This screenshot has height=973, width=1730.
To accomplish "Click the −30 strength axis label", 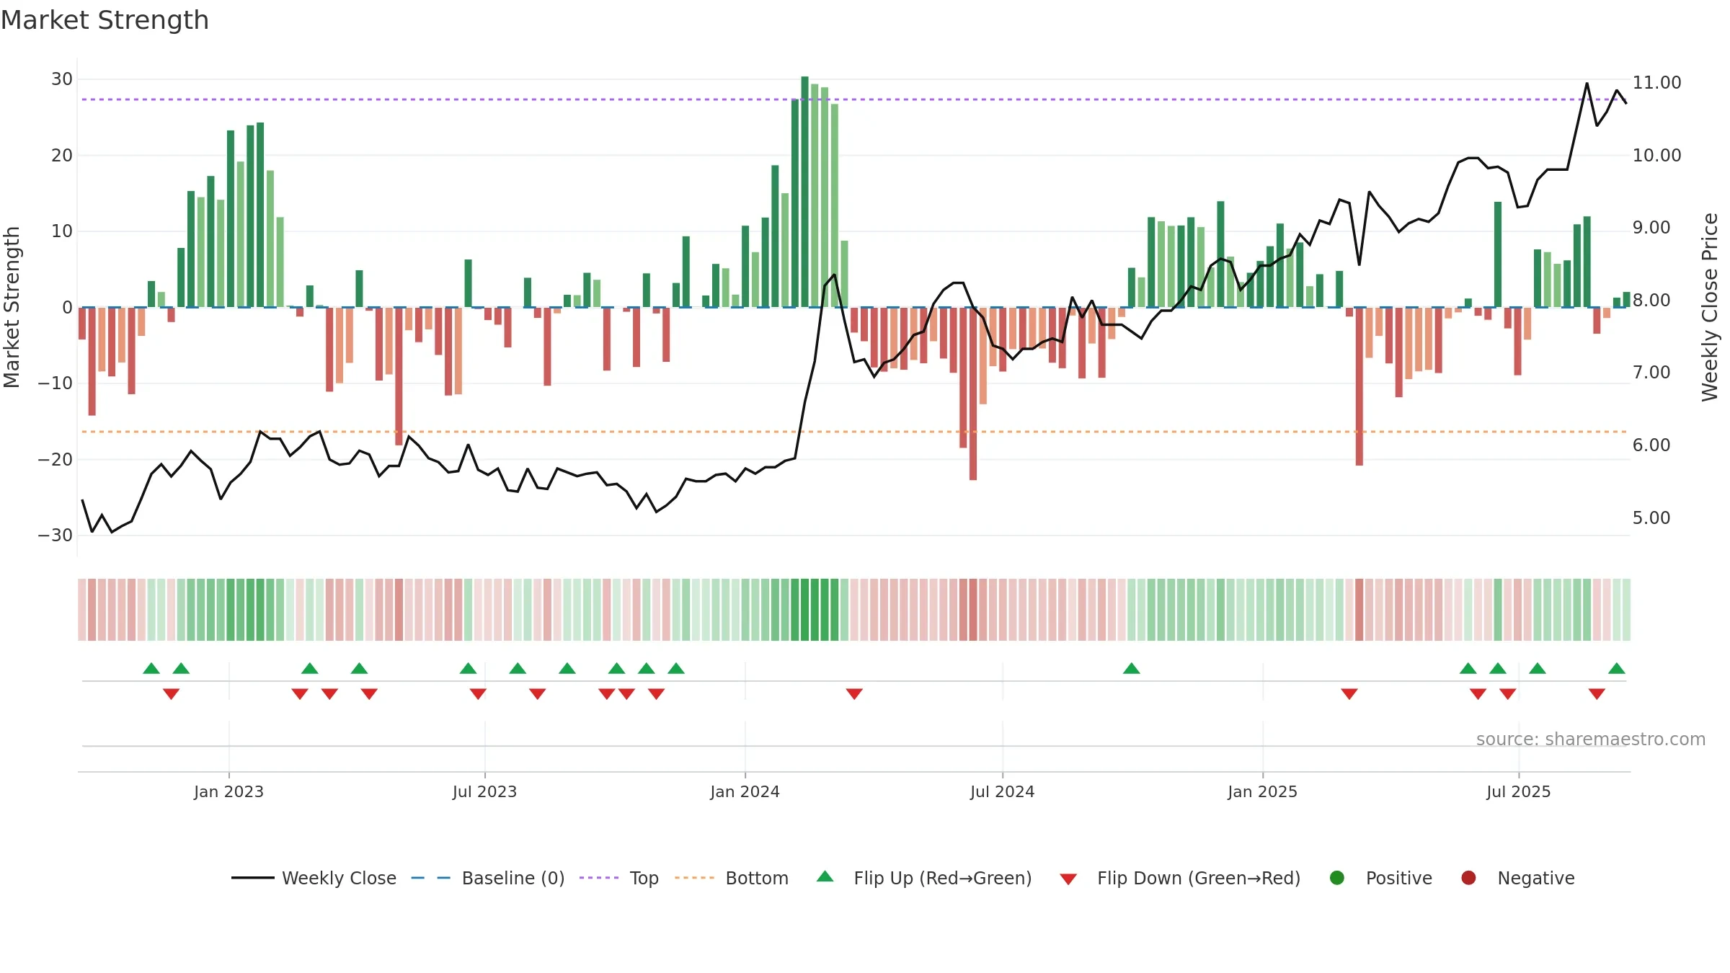I will point(56,536).
